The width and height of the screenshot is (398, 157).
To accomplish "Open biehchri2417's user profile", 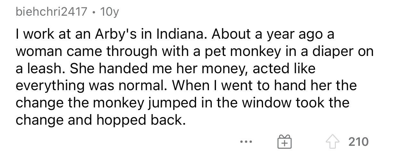I will click(52, 12).
